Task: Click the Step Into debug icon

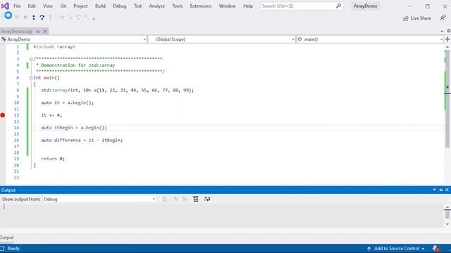Action: [34, 18]
